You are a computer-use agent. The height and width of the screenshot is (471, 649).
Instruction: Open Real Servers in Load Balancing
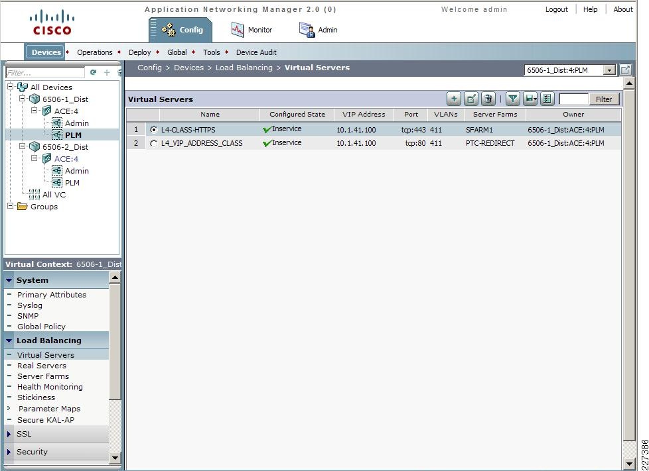pyautogui.click(x=41, y=366)
